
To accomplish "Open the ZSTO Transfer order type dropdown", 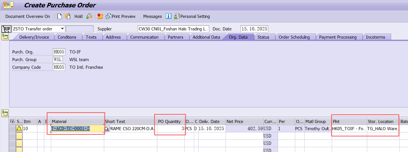I will pyautogui.click(x=62, y=29).
